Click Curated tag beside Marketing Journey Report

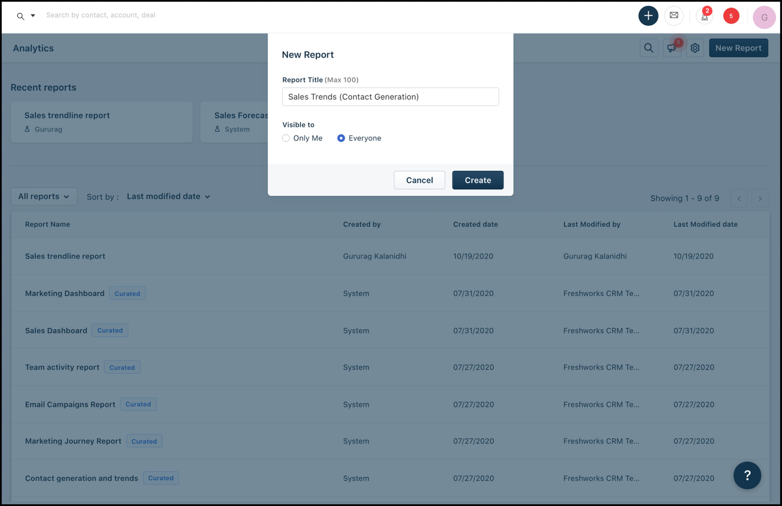point(144,441)
